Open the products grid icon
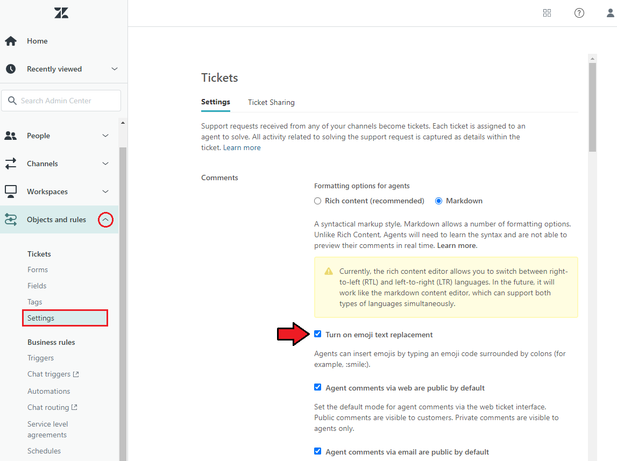617x461 pixels. (547, 13)
